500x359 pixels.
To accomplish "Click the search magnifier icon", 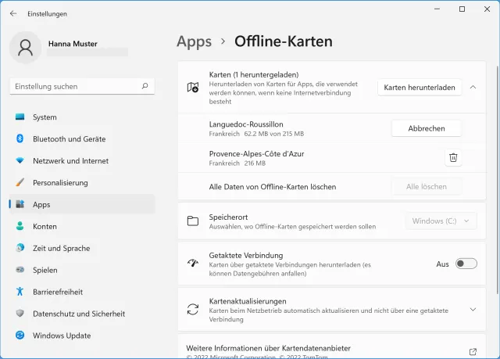I will 145,86.
